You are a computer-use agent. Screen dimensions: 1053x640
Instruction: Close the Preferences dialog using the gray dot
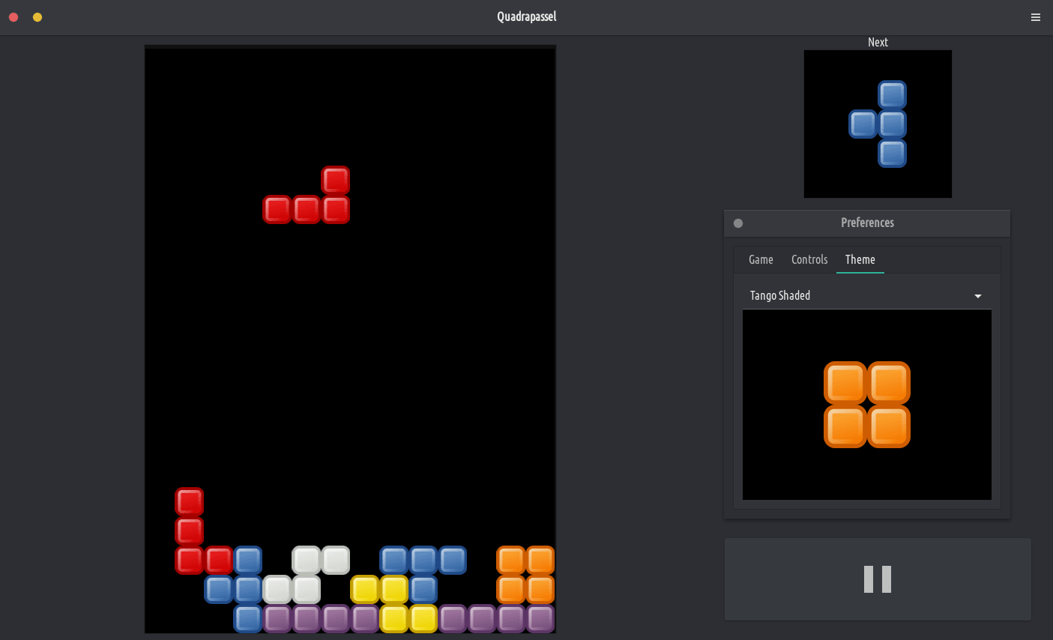pos(738,223)
